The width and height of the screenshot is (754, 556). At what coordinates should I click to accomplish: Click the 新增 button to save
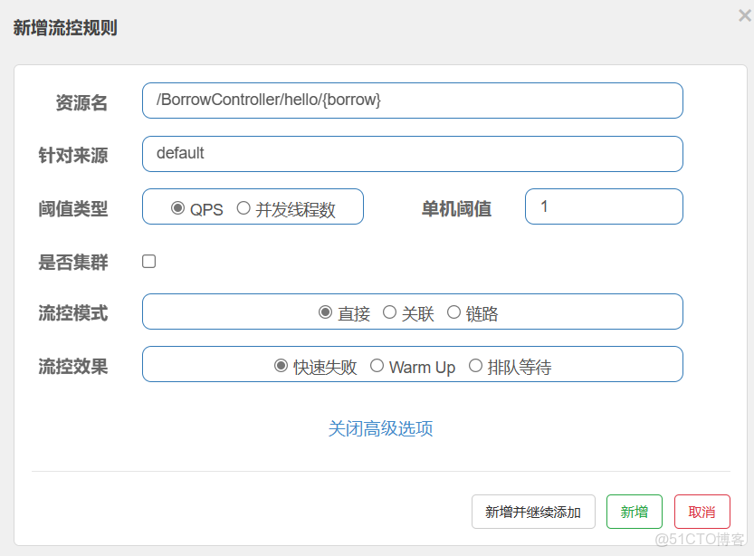[634, 512]
